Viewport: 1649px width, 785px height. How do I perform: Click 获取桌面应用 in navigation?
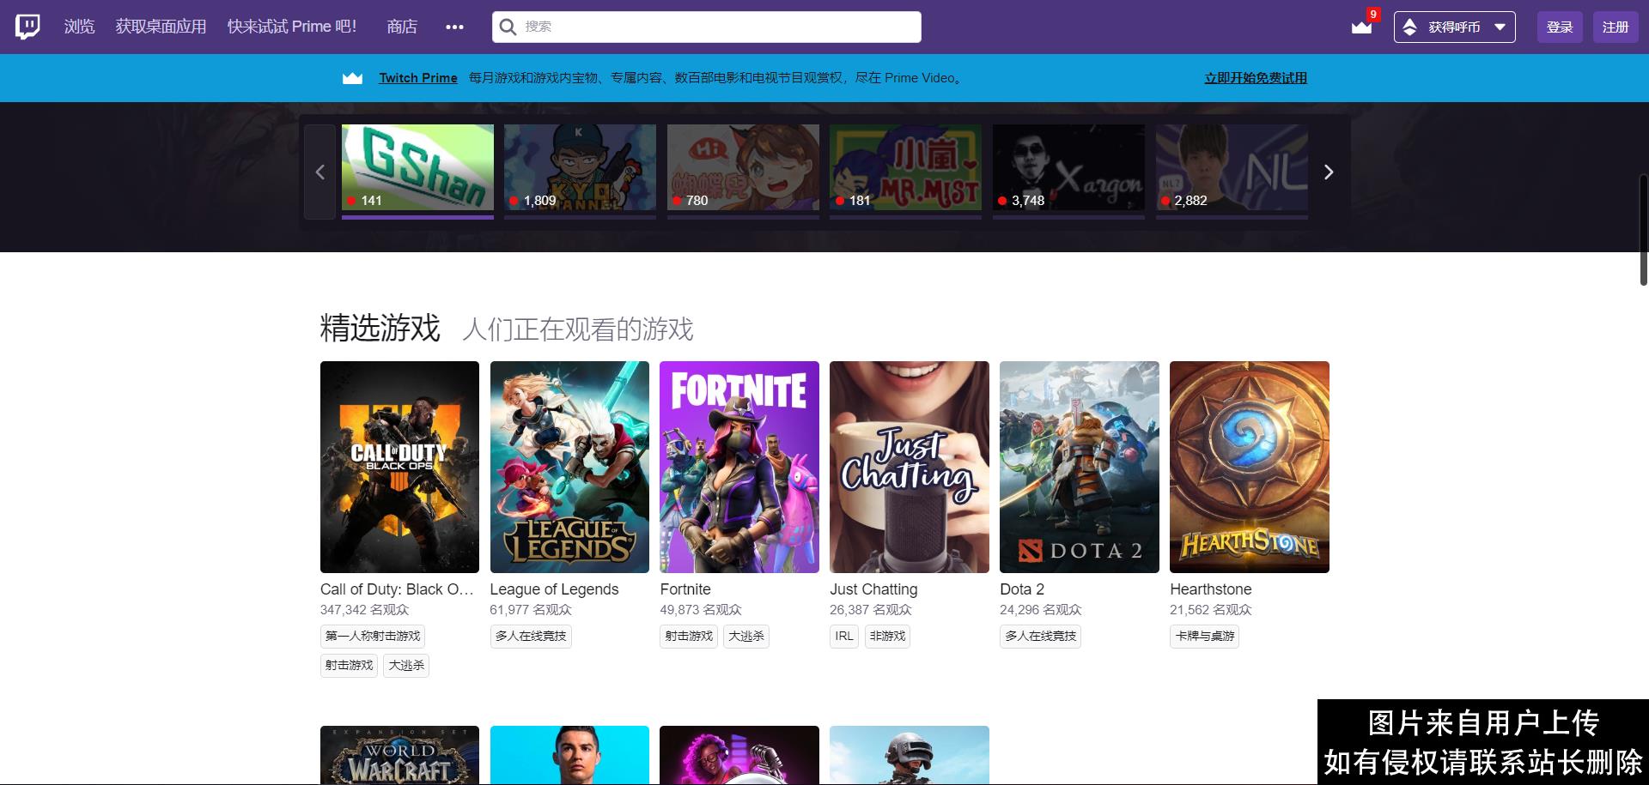click(161, 27)
